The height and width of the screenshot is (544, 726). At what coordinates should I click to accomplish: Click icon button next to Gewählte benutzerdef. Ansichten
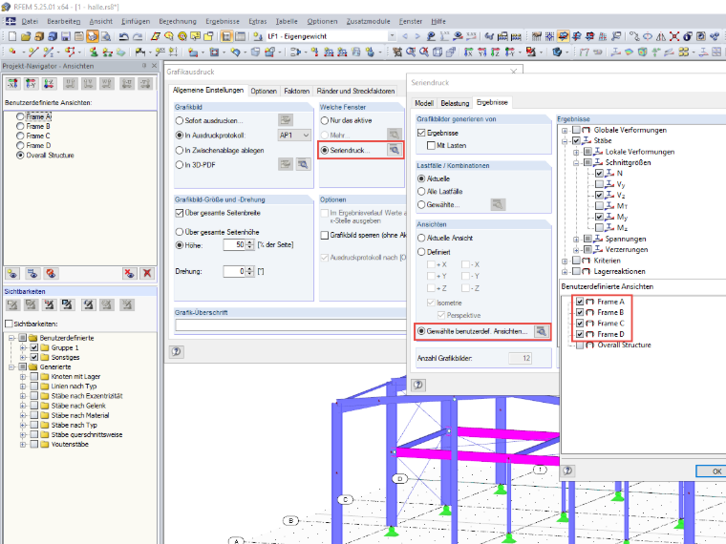pos(542,331)
